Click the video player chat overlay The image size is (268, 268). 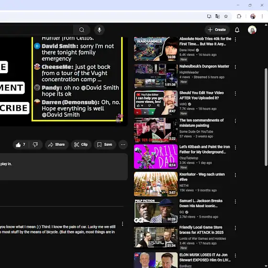pyautogui.click(x=77, y=79)
